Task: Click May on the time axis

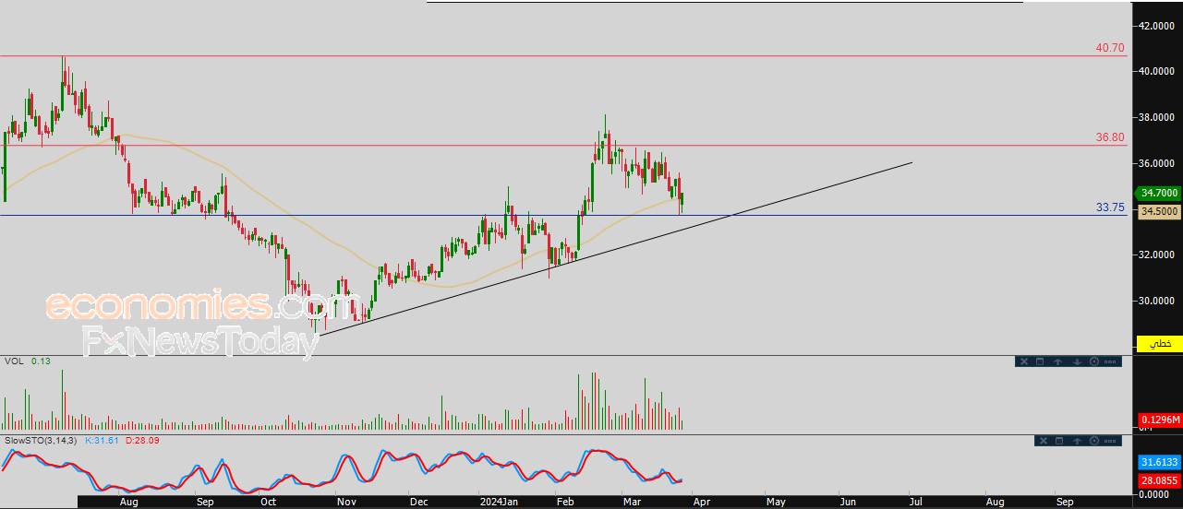Action: (x=776, y=503)
